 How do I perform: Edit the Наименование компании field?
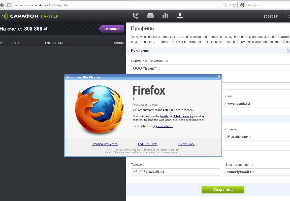[210, 68]
